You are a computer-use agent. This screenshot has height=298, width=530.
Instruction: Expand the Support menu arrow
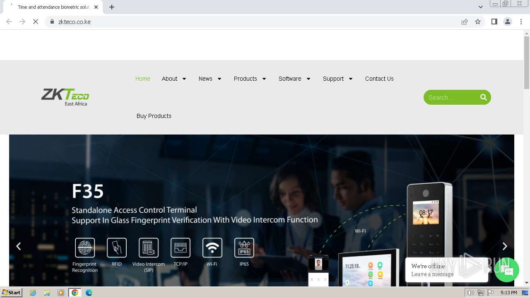(x=351, y=79)
